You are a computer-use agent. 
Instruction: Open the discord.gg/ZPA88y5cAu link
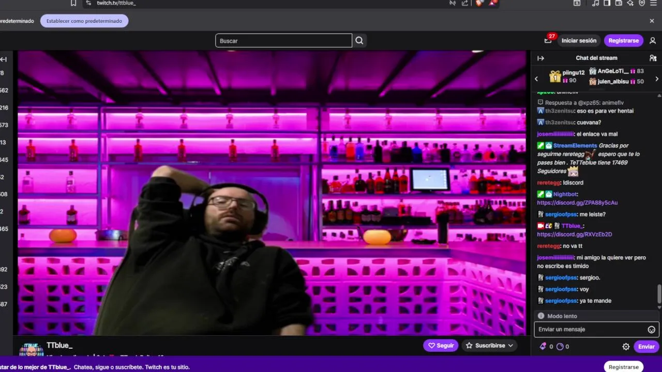tap(577, 203)
